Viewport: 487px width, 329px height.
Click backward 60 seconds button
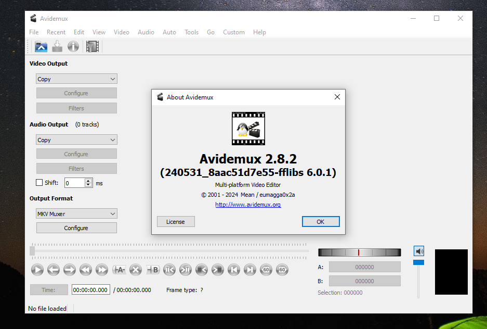click(x=266, y=270)
